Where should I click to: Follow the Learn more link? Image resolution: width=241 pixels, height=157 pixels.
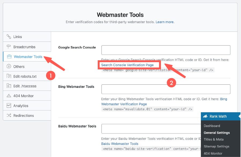165,22
